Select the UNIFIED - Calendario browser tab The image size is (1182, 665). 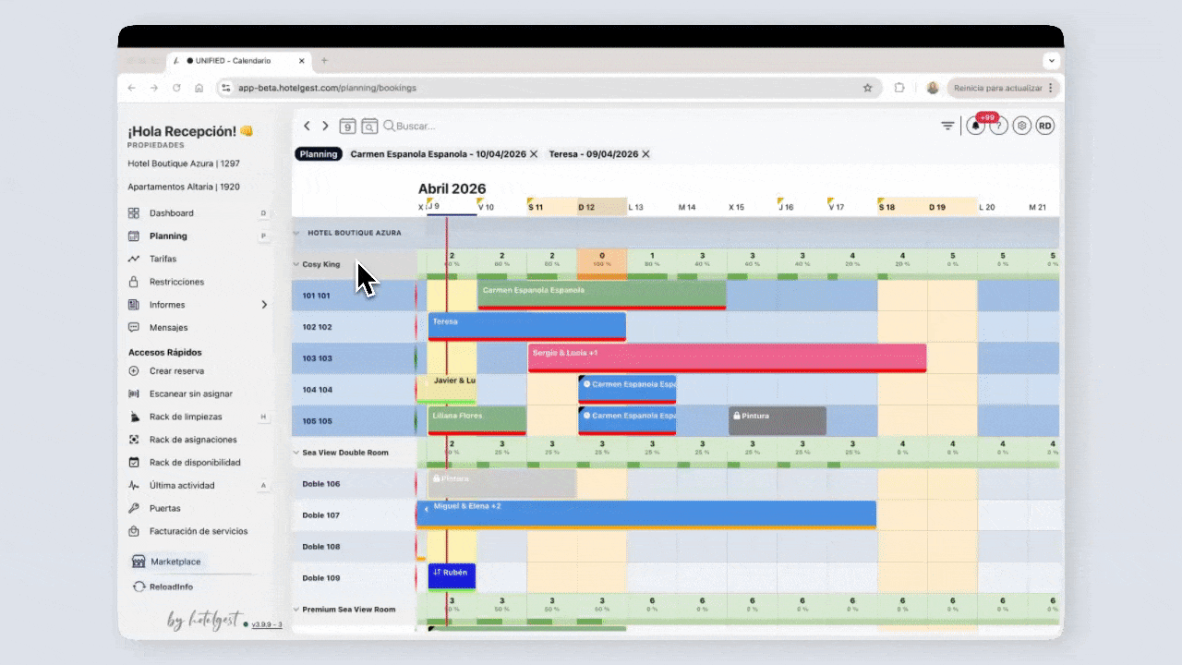[238, 61]
